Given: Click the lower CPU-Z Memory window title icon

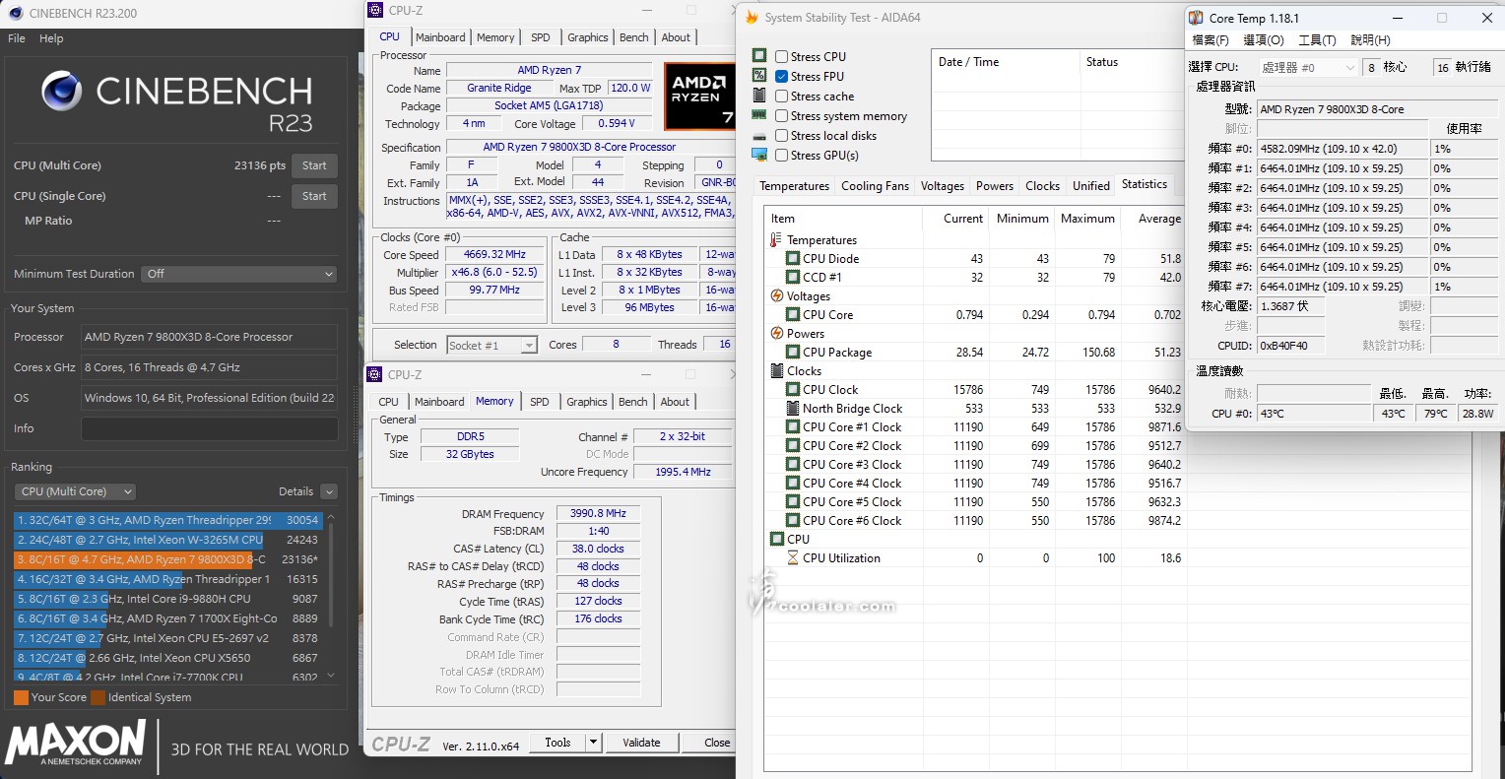Looking at the screenshot, I should point(375,374).
